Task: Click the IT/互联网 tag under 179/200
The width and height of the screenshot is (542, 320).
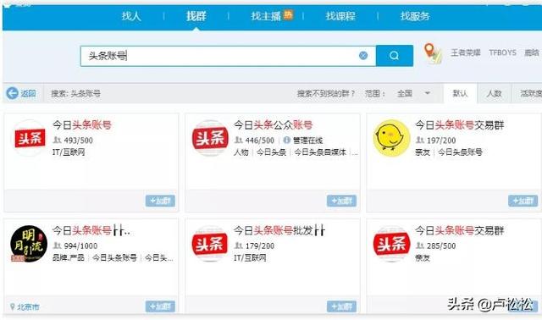Action: click(250, 257)
